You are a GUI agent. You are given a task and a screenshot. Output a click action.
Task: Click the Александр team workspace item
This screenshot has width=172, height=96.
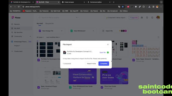21,42
